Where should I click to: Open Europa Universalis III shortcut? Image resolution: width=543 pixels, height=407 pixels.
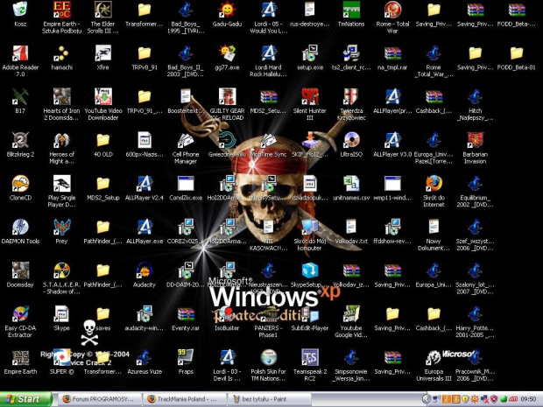[x=434, y=357]
